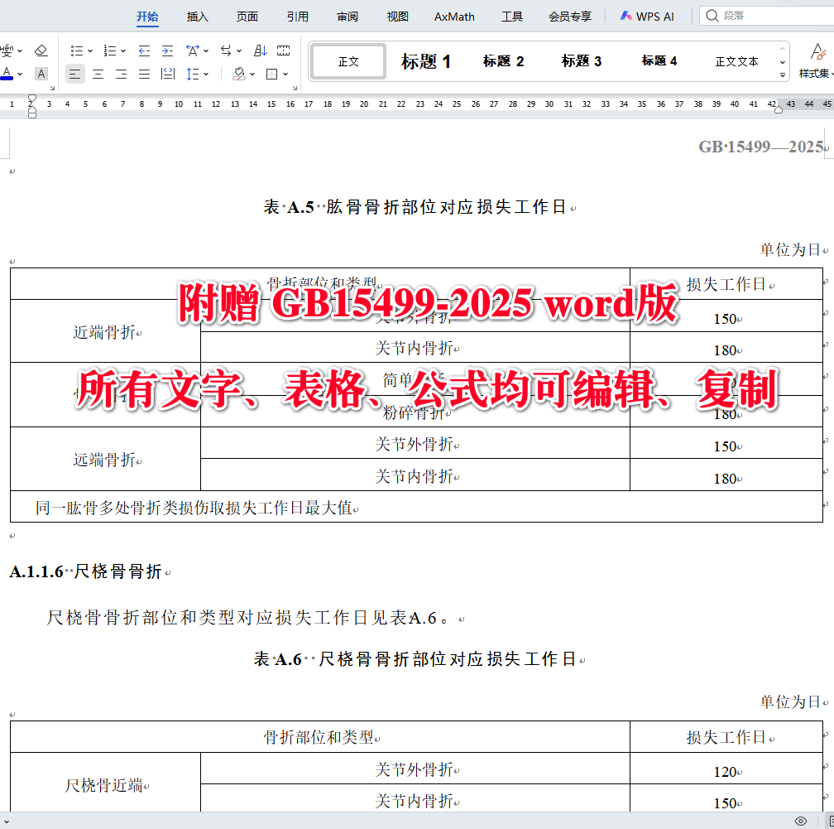Viewport: 834px width, 829px height.
Task: Apply numbered list formatting
Action: coord(111,50)
